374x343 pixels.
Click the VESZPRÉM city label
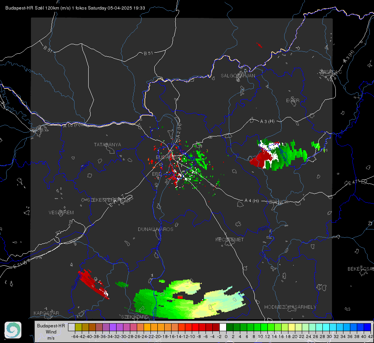point(61,213)
